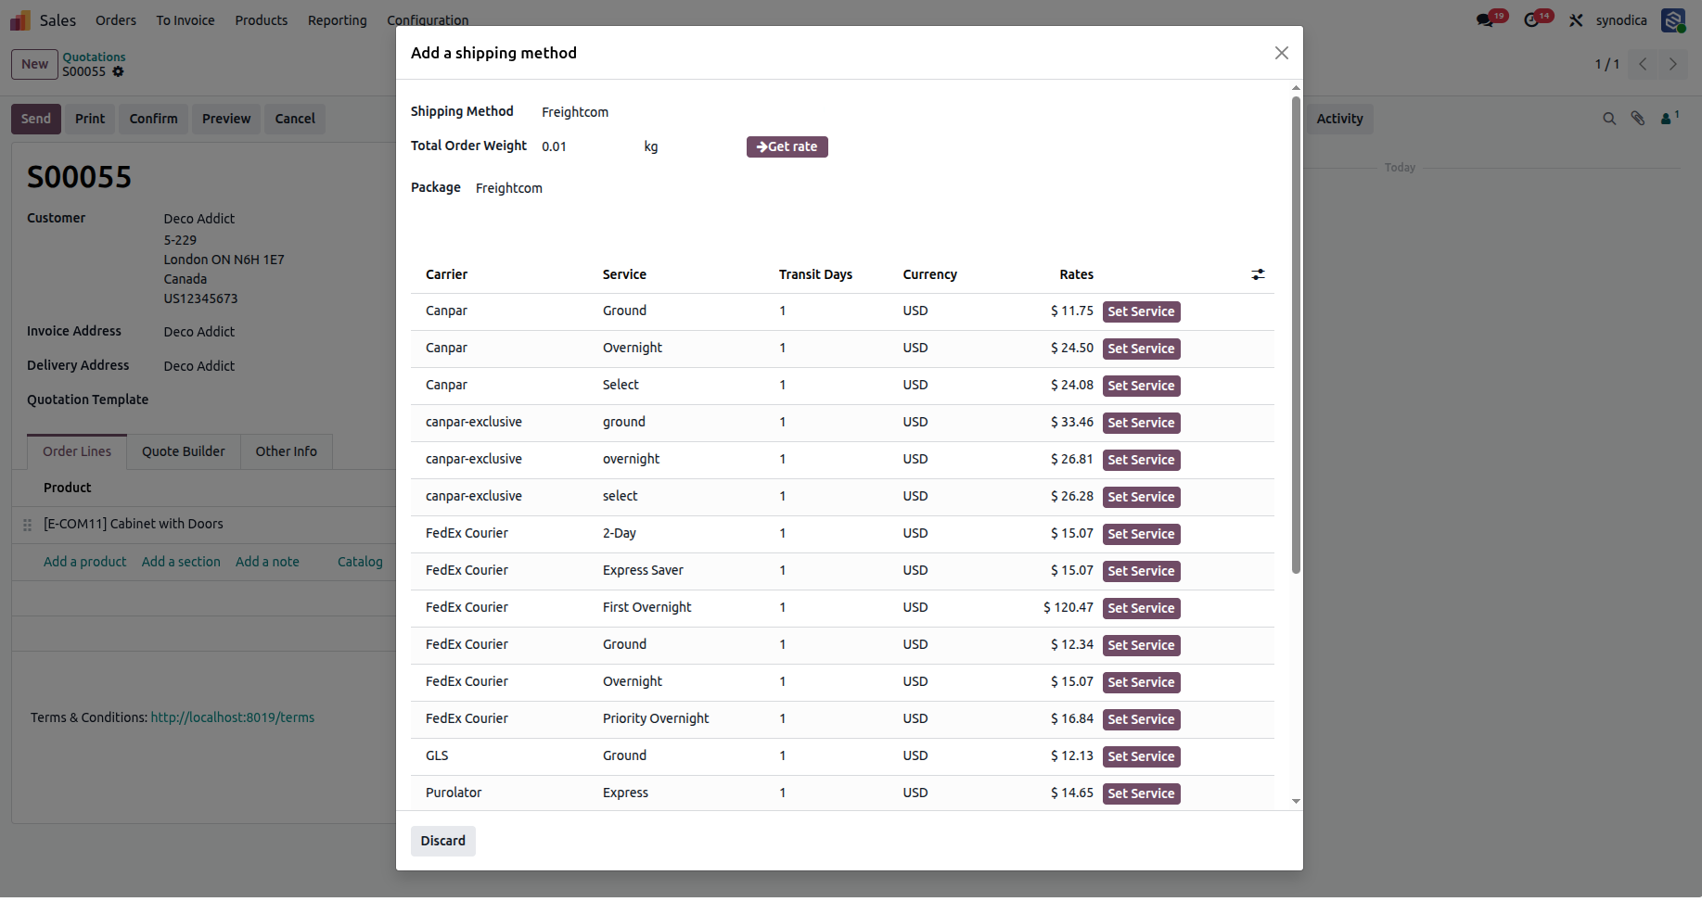Set Service for FedEx Courier Ground

(x=1141, y=645)
